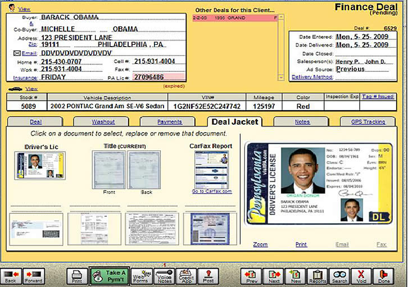Click the Mileage cell 125197

(x=264, y=106)
